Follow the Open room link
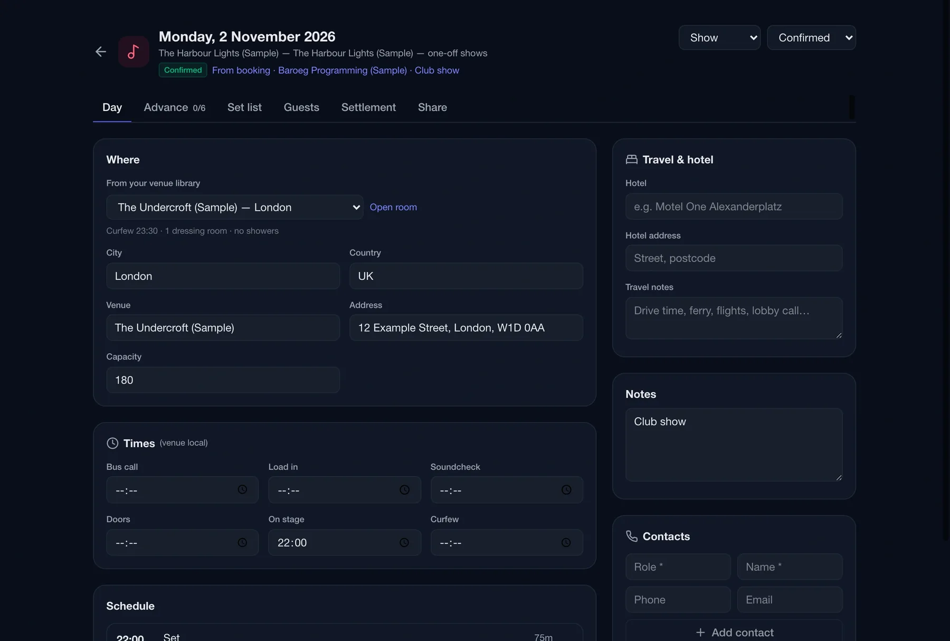Viewport: 950px width, 641px height. 393,208
